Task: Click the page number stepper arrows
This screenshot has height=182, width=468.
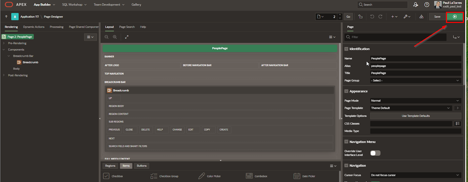Action: tap(340, 17)
